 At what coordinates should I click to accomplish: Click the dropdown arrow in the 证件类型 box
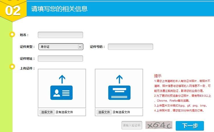(80, 47)
